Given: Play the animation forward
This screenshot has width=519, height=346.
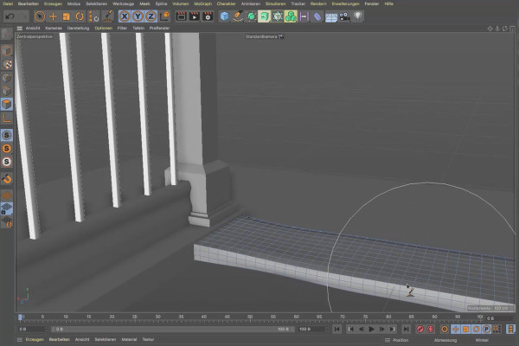Looking at the screenshot, I should (x=371, y=329).
